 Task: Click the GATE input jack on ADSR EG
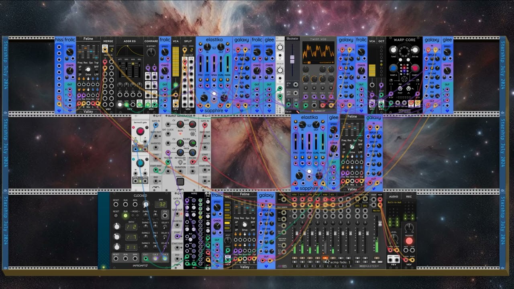click(126, 104)
